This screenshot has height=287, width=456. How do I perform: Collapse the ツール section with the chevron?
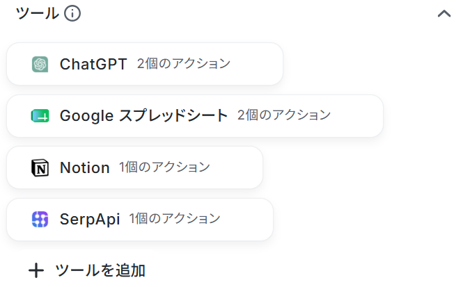click(444, 14)
